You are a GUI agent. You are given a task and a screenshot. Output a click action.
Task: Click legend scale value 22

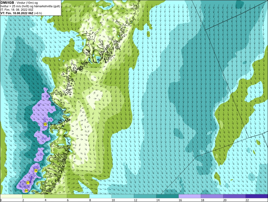coord(247,200)
